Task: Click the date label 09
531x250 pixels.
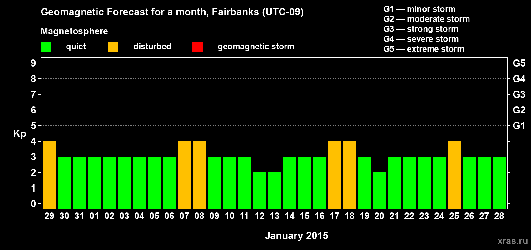Action: click(x=214, y=216)
